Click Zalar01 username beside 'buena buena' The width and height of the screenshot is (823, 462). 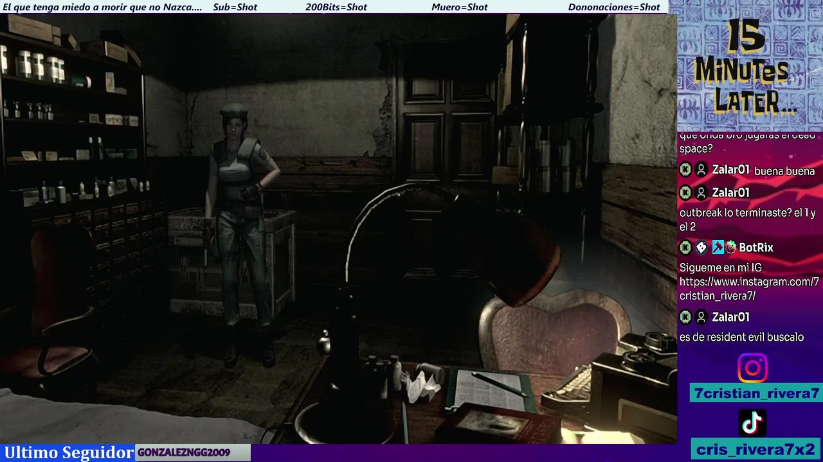[731, 170]
